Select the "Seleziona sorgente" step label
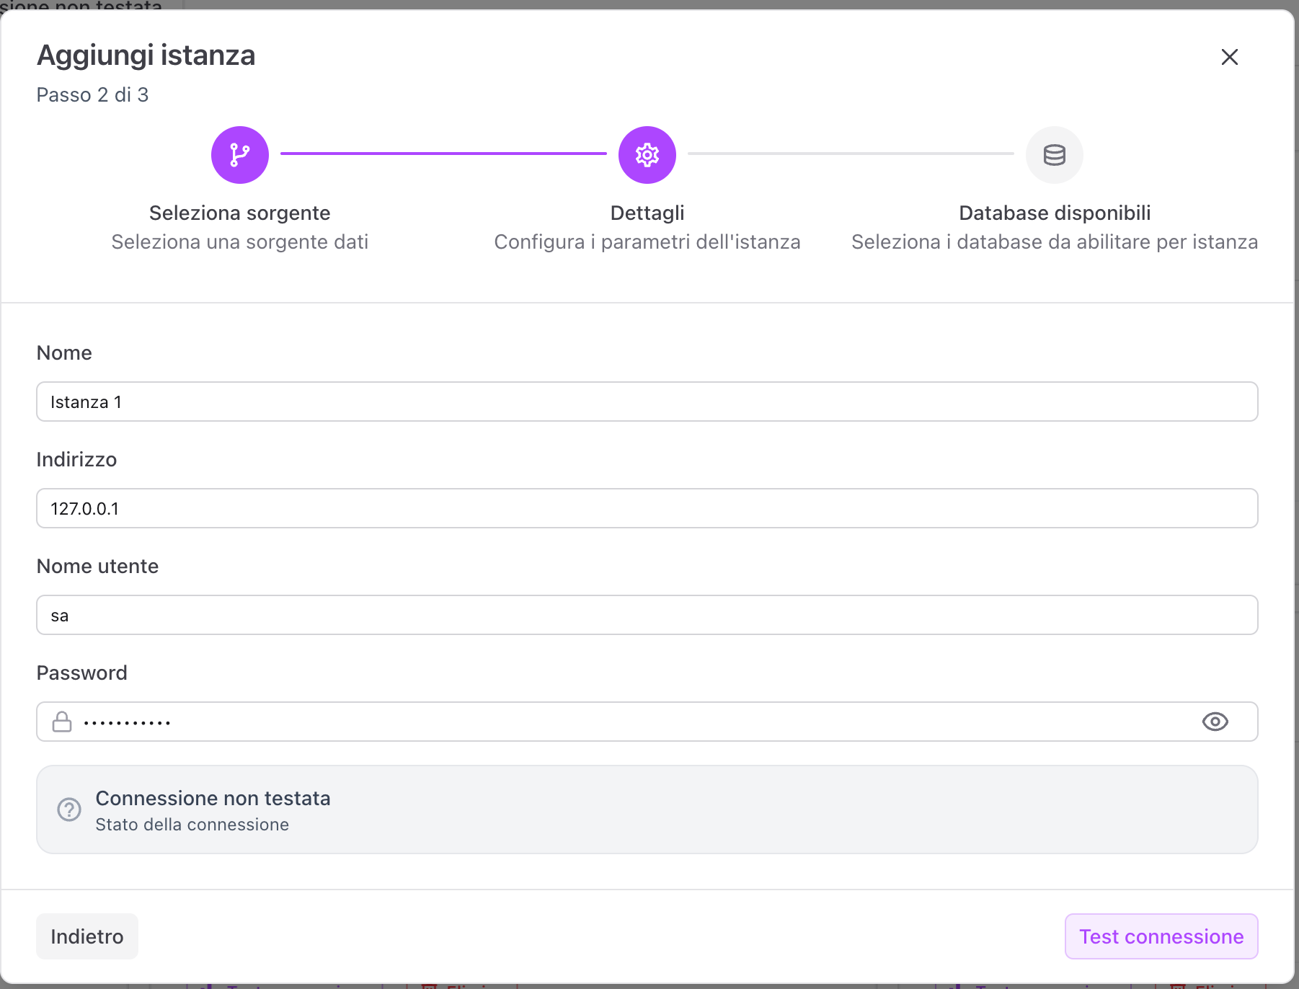The height and width of the screenshot is (989, 1299). coord(239,213)
